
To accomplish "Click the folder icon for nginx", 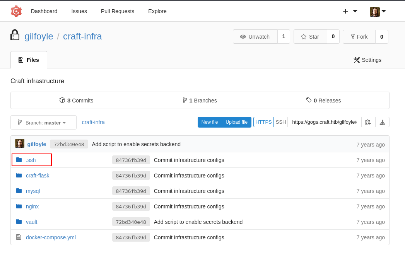I will tap(19, 206).
